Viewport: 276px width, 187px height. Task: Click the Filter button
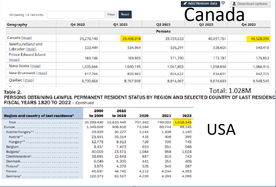coord(111,15)
